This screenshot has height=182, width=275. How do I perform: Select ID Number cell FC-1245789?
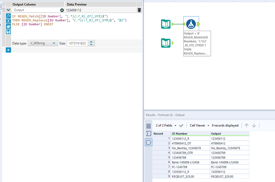point(190,167)
